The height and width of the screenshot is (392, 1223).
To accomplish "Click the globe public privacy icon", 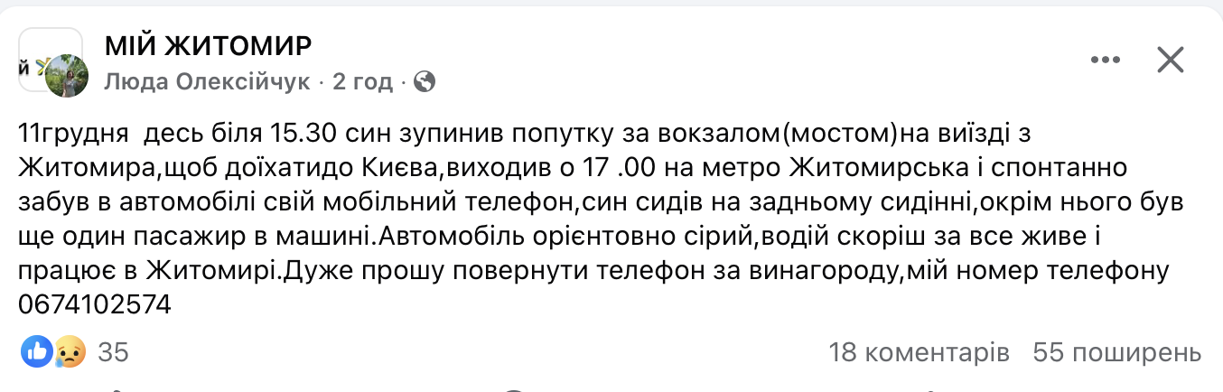I will (x=425, y=82).
